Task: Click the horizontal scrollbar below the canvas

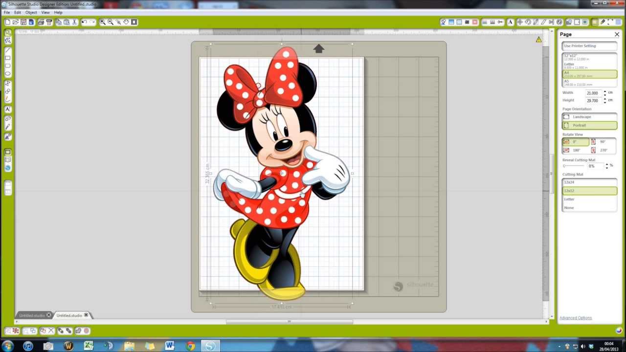Action: point(289,322)
